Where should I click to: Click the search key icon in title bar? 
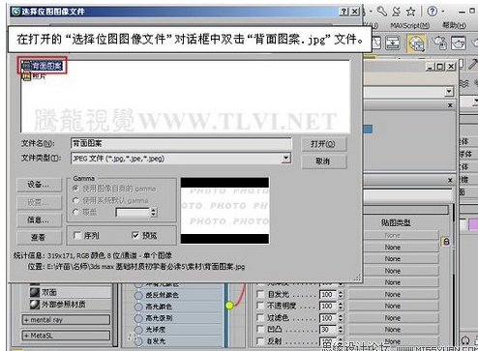point(382,12)
